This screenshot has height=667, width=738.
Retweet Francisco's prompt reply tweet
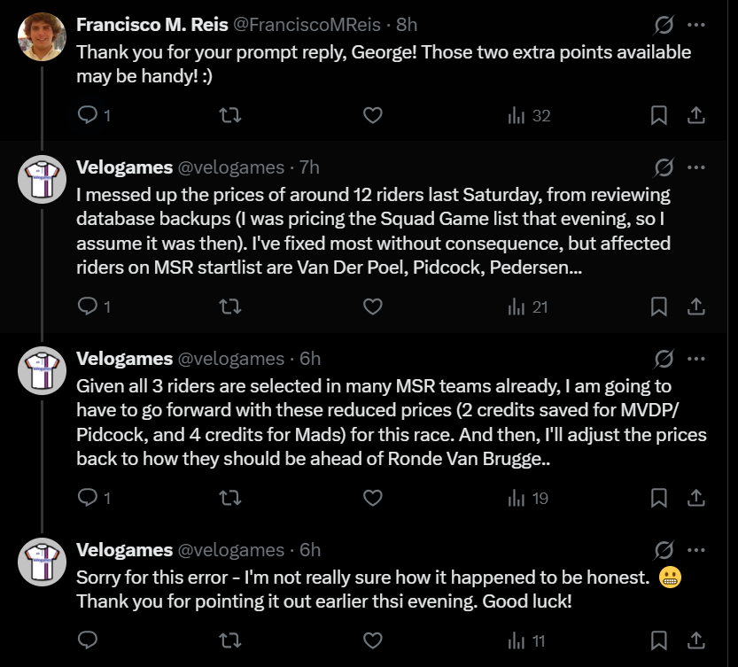coord(229,115)
